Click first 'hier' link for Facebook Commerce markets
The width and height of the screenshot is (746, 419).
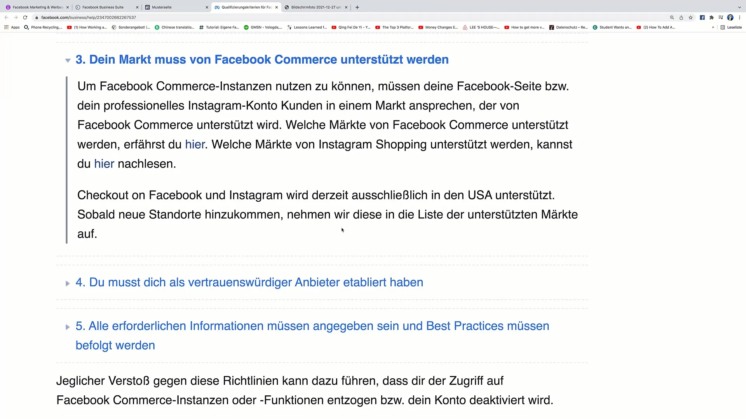(x=195, y=144)
